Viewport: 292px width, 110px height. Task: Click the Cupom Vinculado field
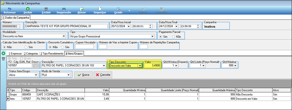click(84, 47)
